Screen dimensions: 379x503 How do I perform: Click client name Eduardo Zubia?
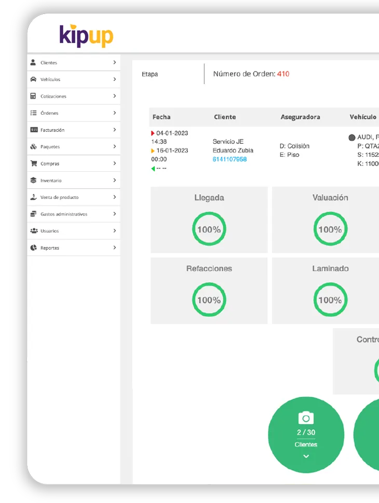(233, 151)
